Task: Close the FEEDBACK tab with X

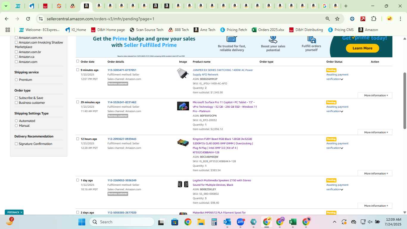Action: pos(21,212)
